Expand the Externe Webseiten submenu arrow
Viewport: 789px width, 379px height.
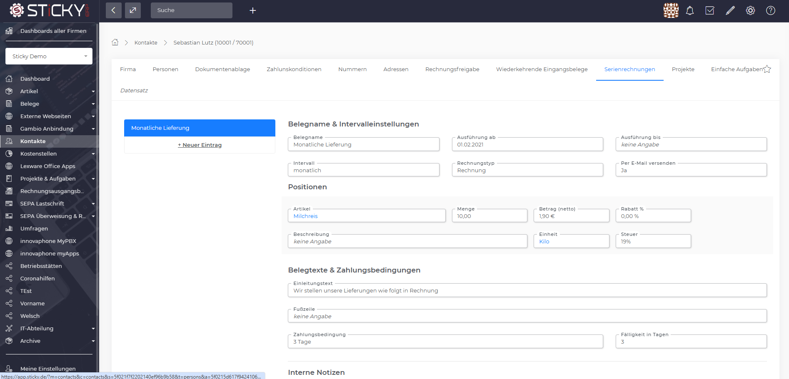(x=93, y=116)
